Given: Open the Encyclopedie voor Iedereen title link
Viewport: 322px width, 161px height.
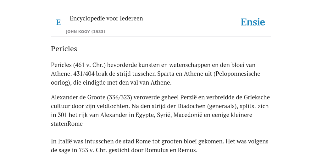Looking at the screenshot, I should coord(106,19).
